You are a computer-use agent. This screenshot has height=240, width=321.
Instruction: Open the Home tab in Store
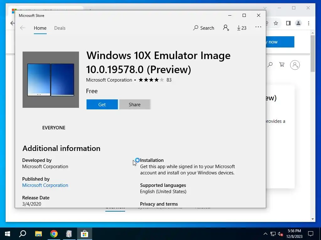tap(40, 28)
